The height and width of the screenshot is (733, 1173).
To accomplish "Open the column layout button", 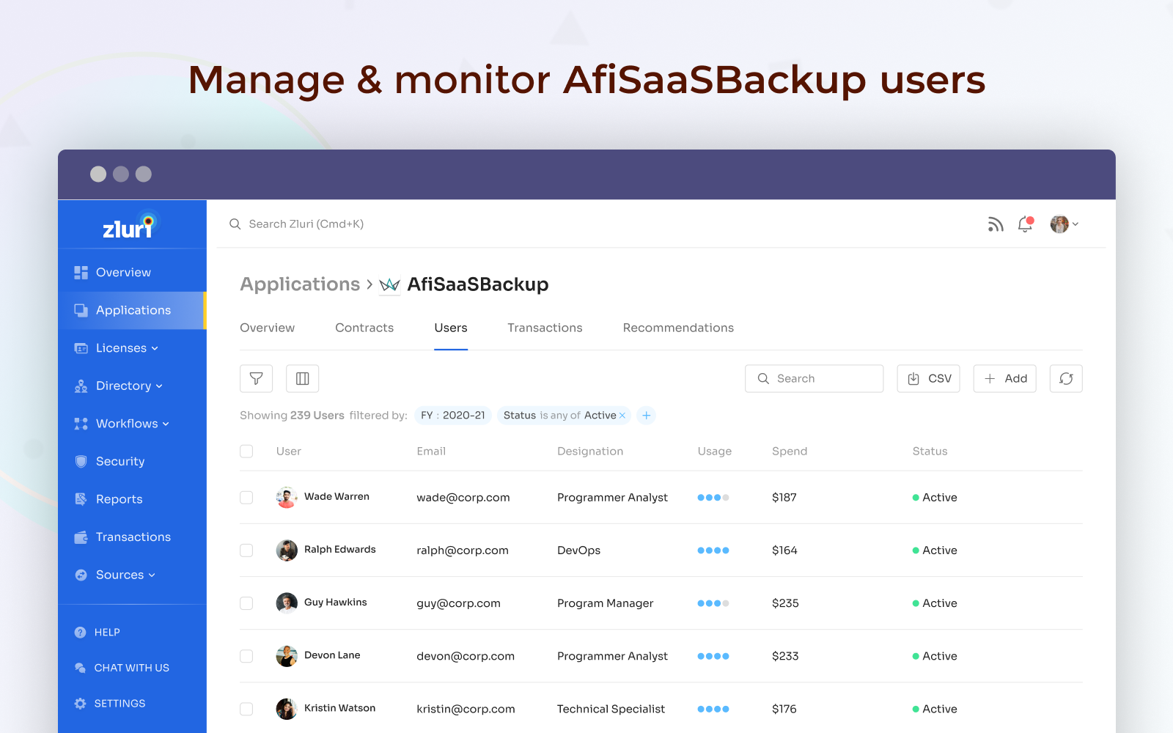I will click(302, 378).
